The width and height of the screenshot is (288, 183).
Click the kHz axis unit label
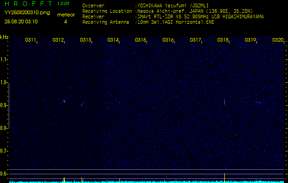coord(4,37)
